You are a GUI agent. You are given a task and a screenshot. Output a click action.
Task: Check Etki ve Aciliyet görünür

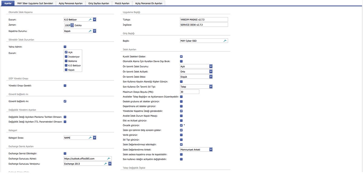(x=181, y=121)
